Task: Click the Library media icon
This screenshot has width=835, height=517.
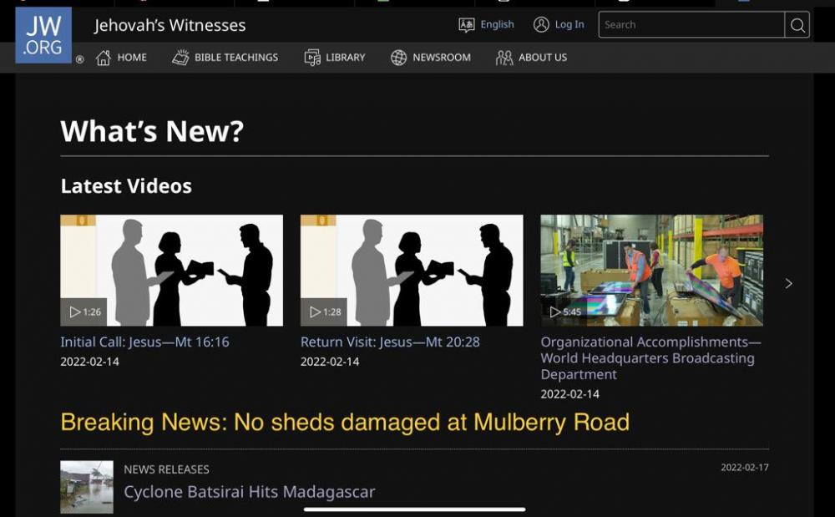Action: tap(312, 58)
